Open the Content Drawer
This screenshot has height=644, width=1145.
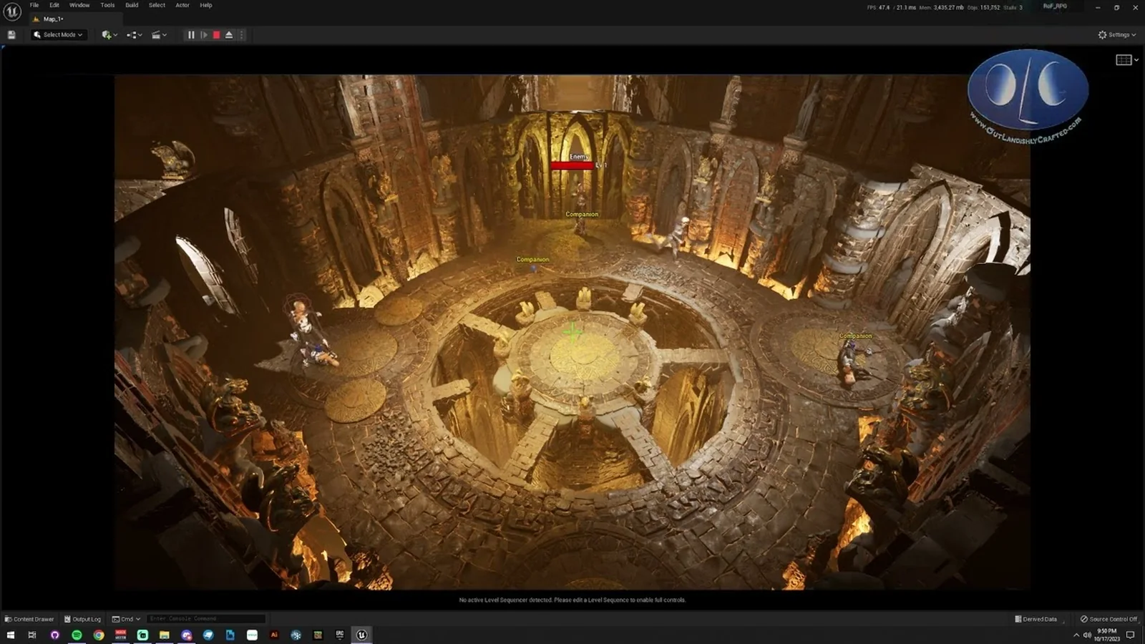29,619
